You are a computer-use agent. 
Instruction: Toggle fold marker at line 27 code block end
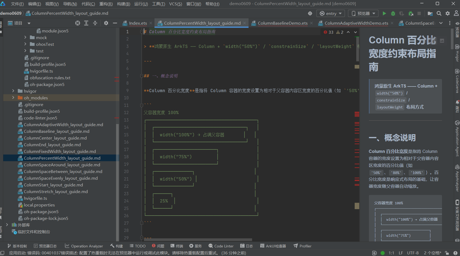coord(142,223)
